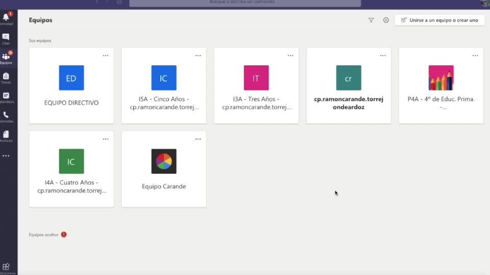
Task: Open options for I4A Cuatro Años card
Action: point(106,139)
